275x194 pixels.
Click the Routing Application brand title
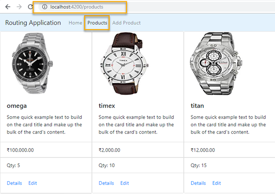click(33, 23)
